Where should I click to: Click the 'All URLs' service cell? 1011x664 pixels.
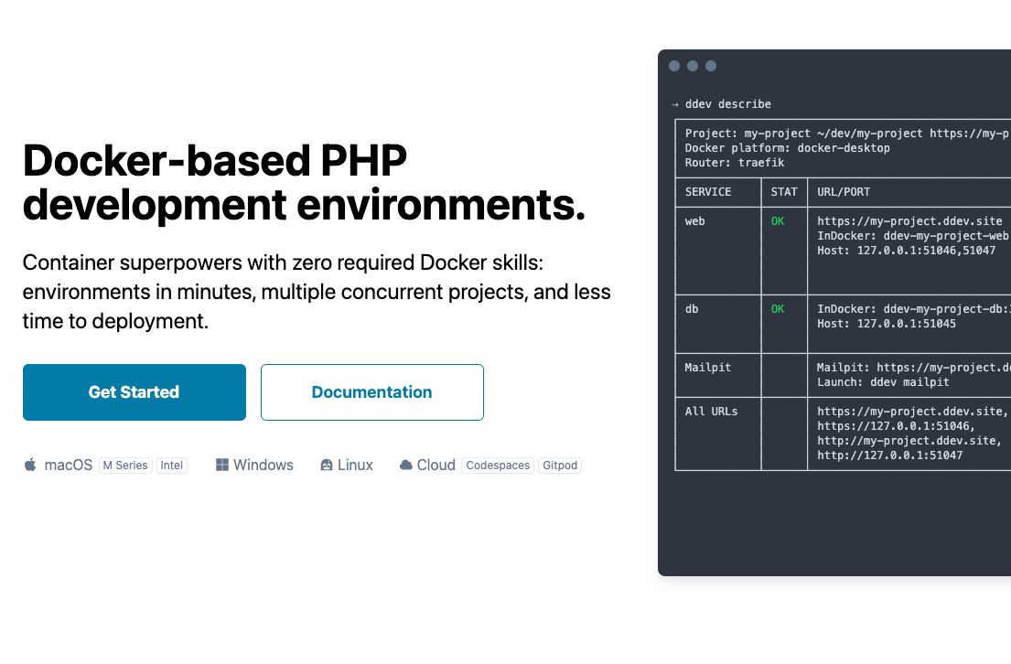tap(711, 412)
